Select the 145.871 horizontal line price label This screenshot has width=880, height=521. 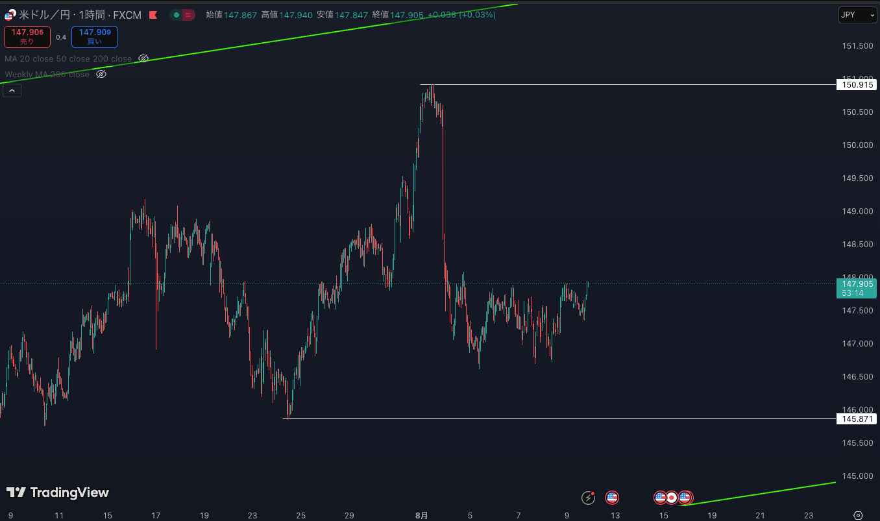click(856, 419)
